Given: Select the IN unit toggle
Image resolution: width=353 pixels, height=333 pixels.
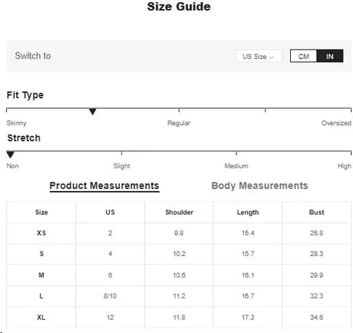Looking at the screenshot, I should [330, 57].
